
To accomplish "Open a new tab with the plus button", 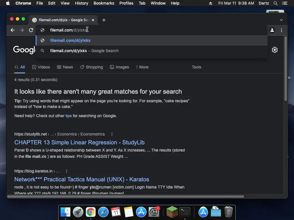I will 104,20.
